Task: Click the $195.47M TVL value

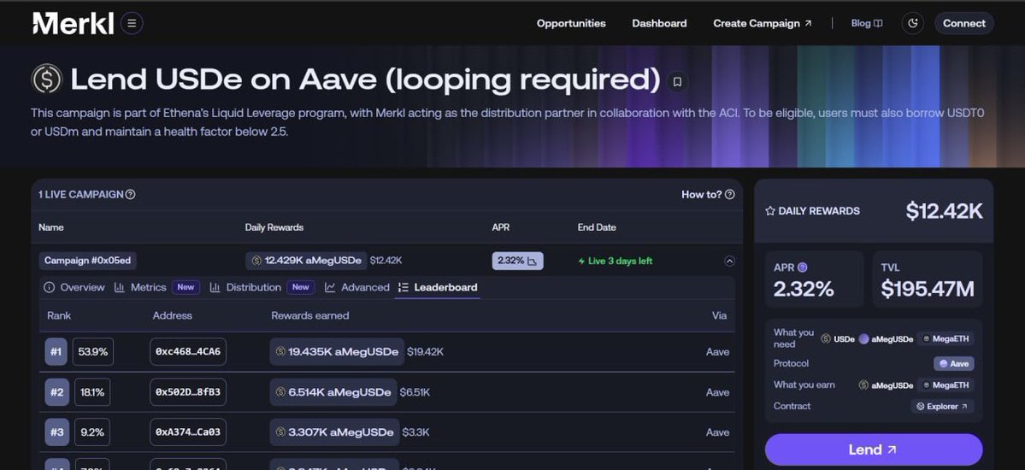Action: point(928,289)
